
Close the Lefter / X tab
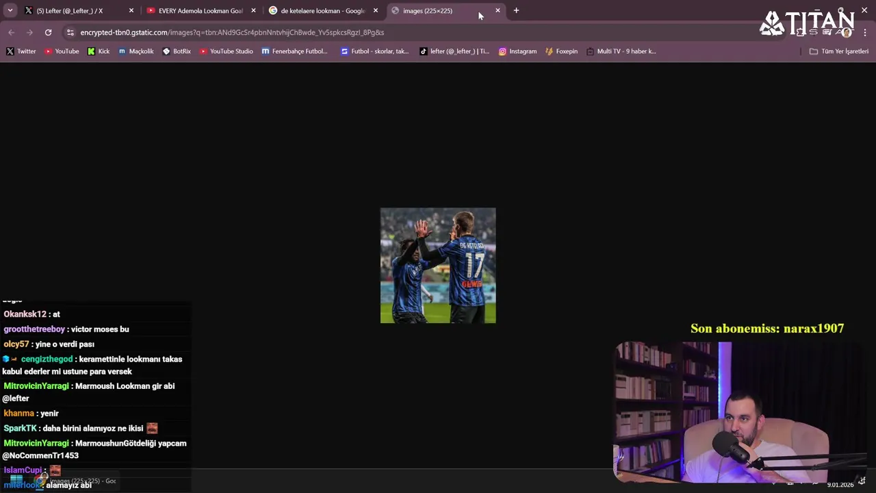131,10
